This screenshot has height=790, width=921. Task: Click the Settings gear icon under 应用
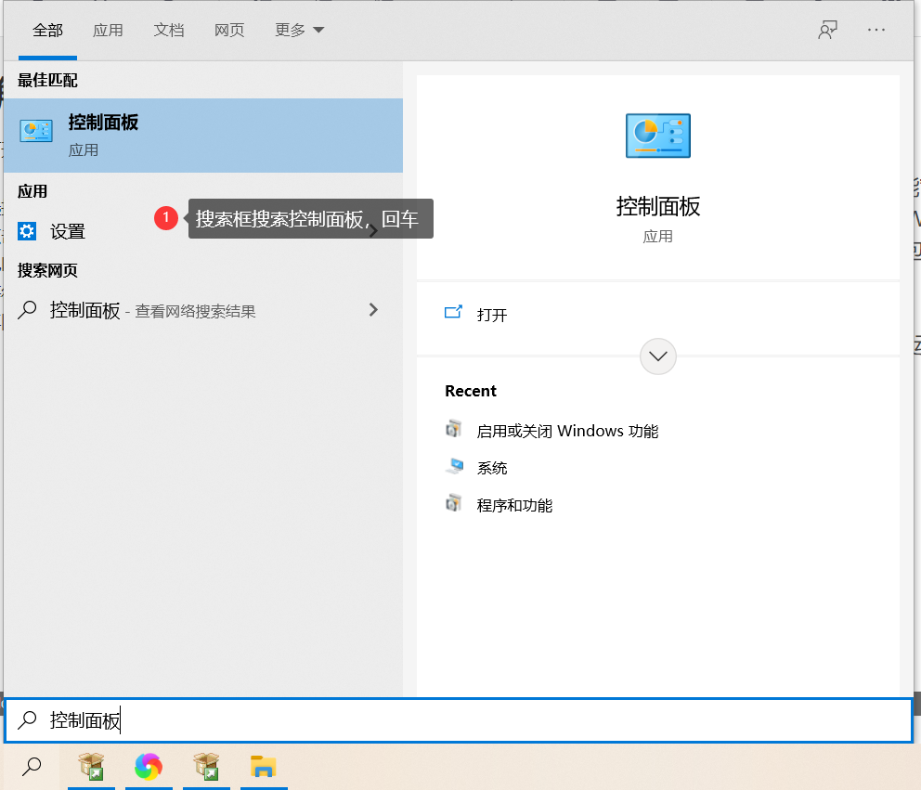pyautogui.click(x=27, y=230)
